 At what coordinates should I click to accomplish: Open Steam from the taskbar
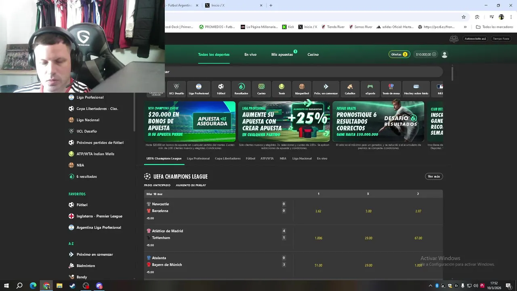[x=73, y=286]
